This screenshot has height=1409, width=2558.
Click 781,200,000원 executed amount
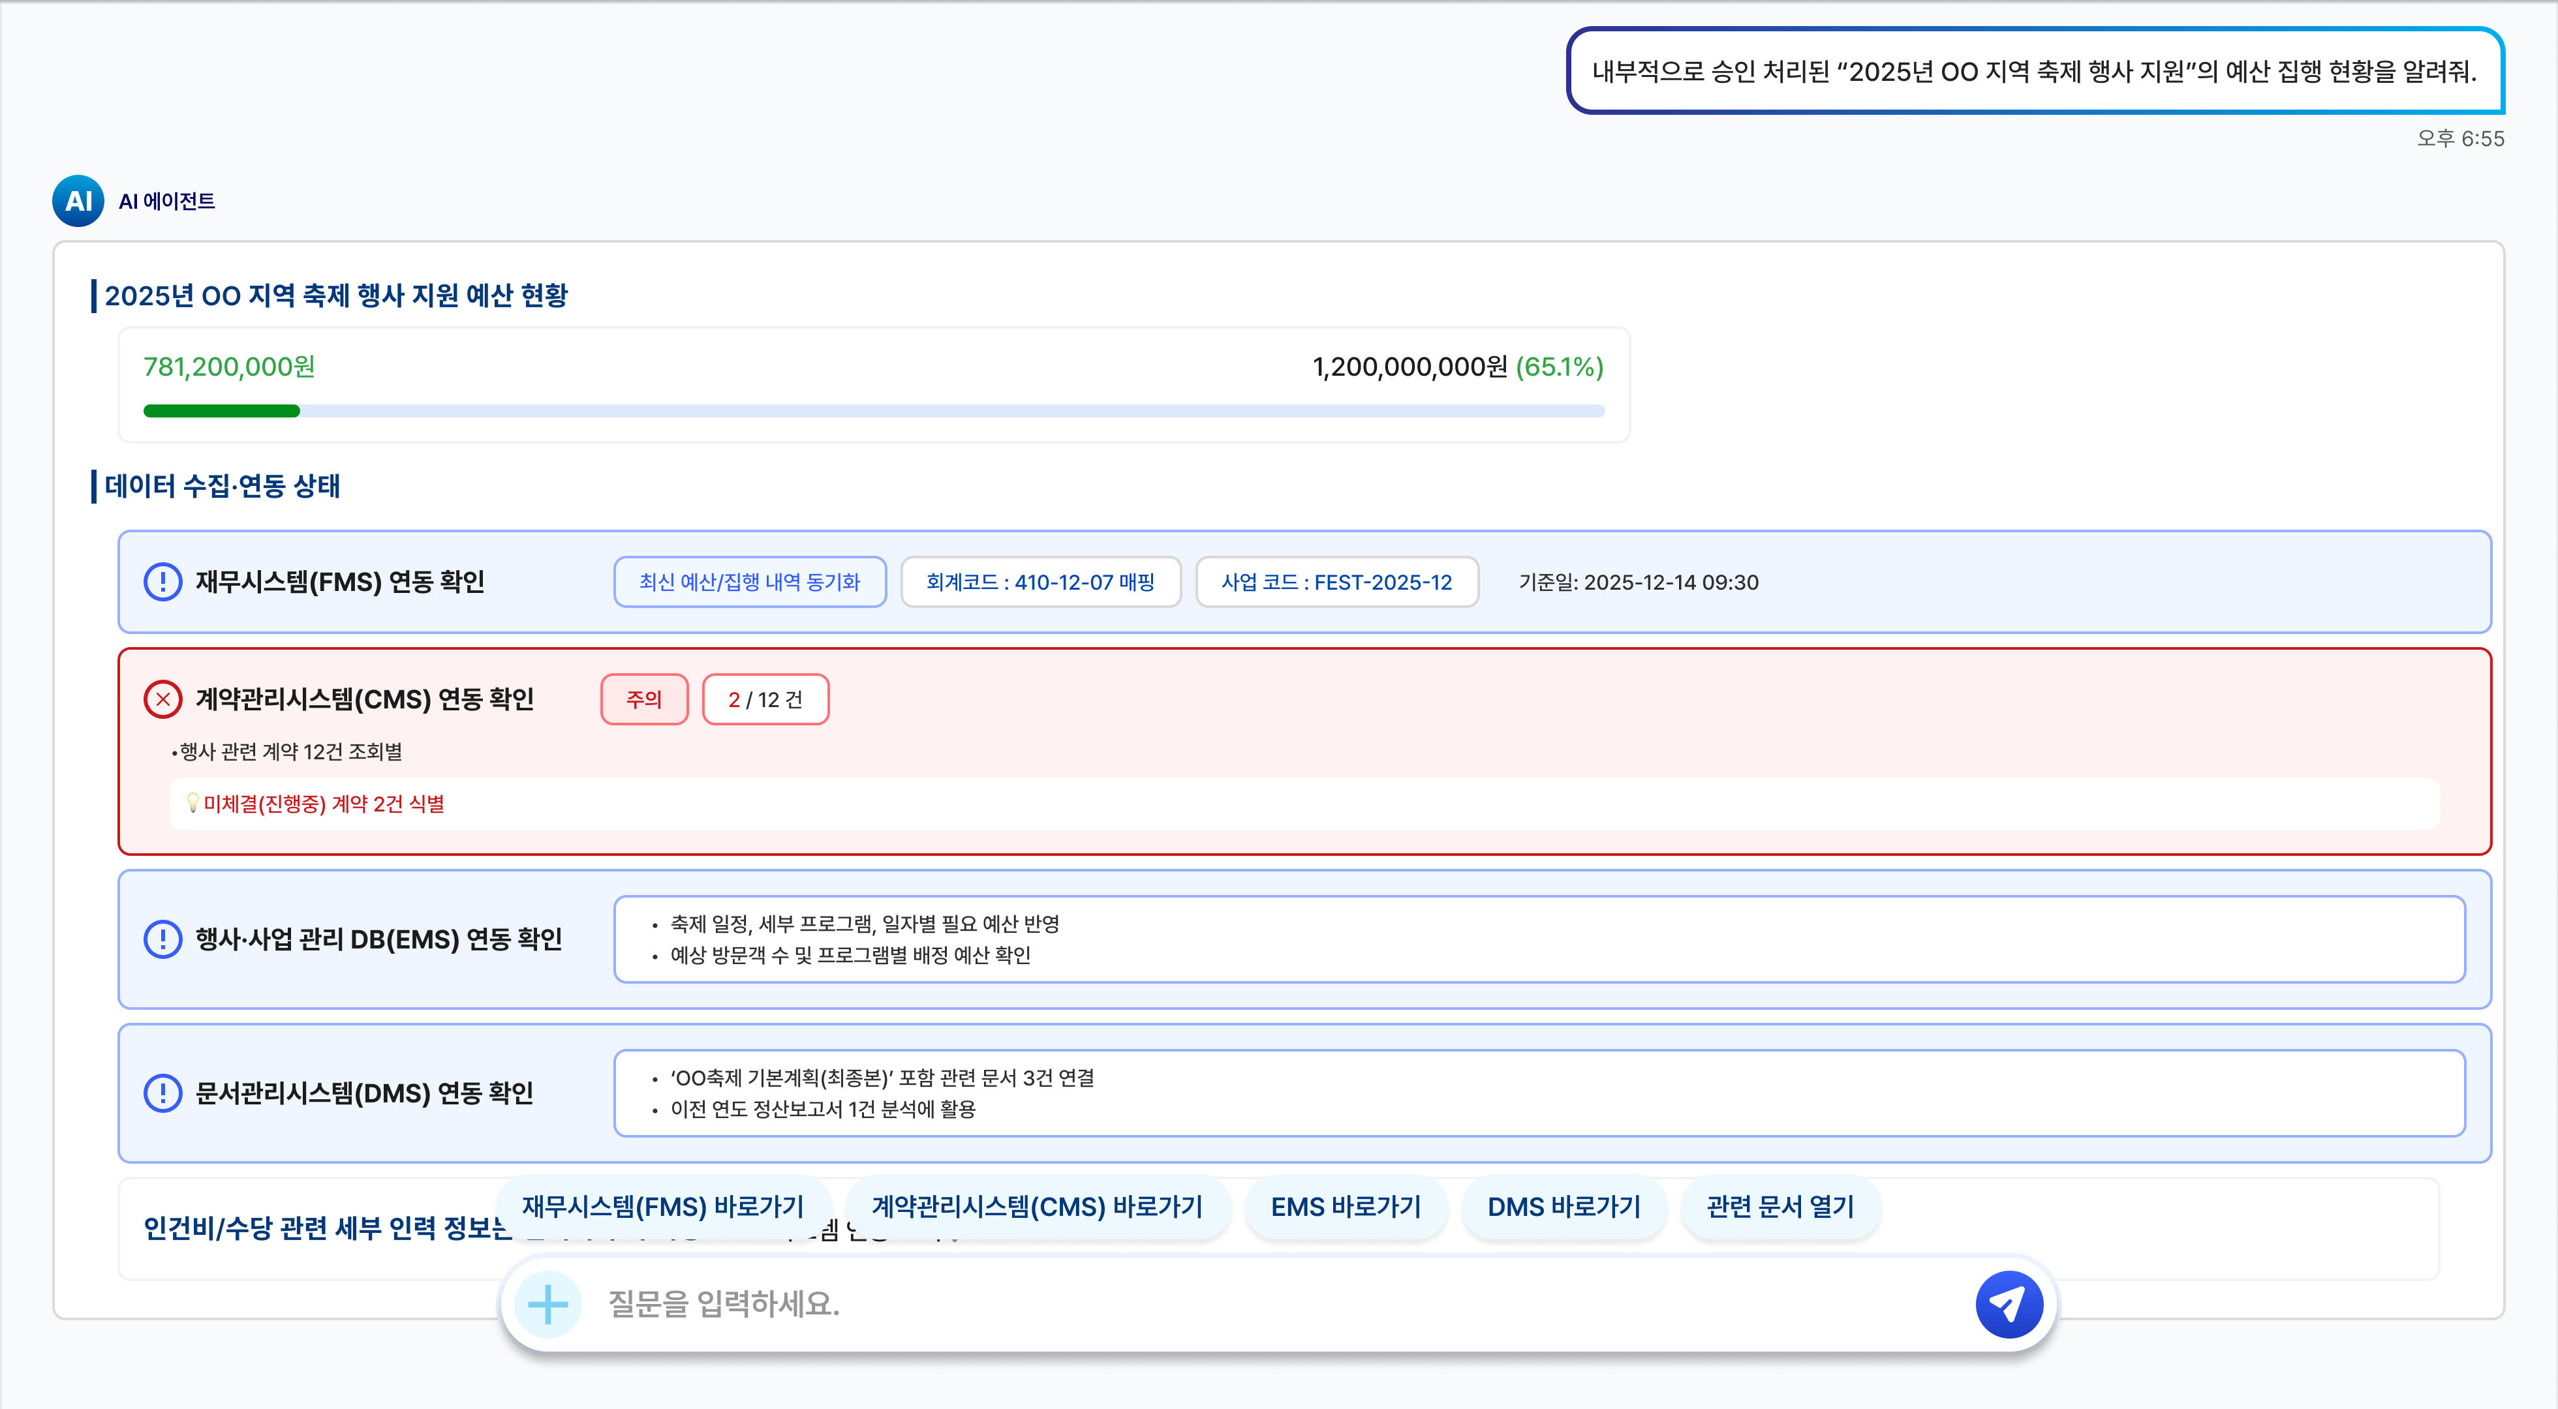(x=230, y=367)
